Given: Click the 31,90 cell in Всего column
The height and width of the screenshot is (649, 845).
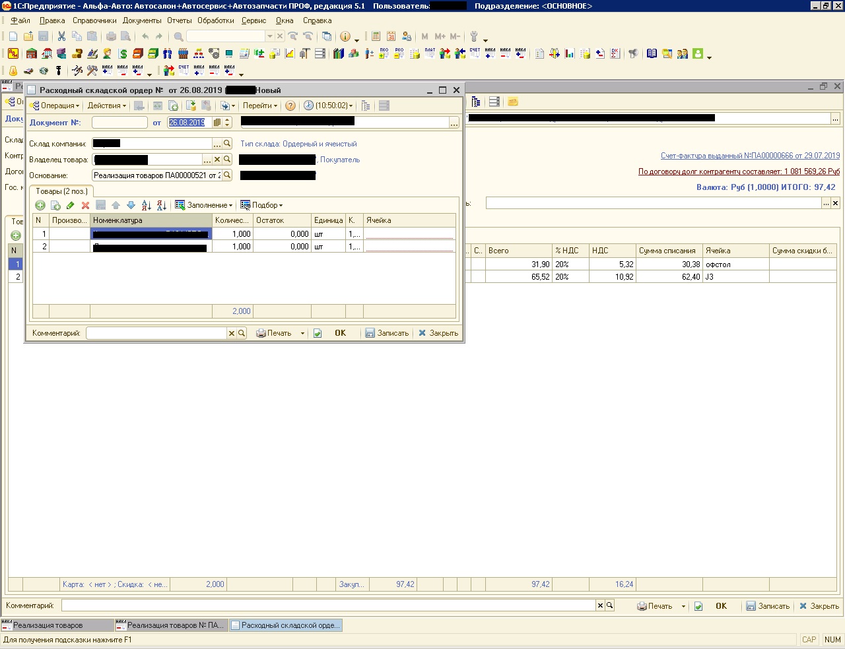Looking at the screenshot, I should click(519, 264).
